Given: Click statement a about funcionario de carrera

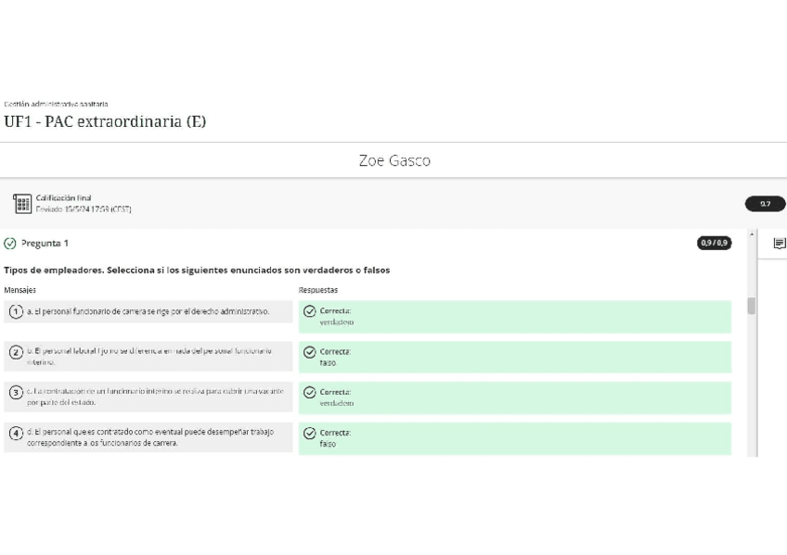Looking at the screenshot, I should 148,312.
